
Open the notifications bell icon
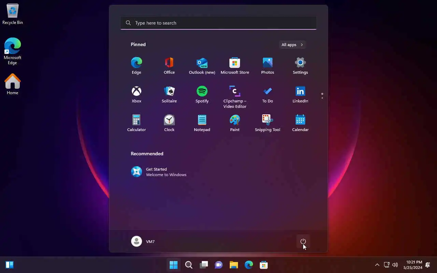[x=428, y=265]
